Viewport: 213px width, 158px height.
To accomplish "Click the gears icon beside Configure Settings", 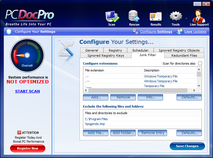I will click(x=135, y=32).
